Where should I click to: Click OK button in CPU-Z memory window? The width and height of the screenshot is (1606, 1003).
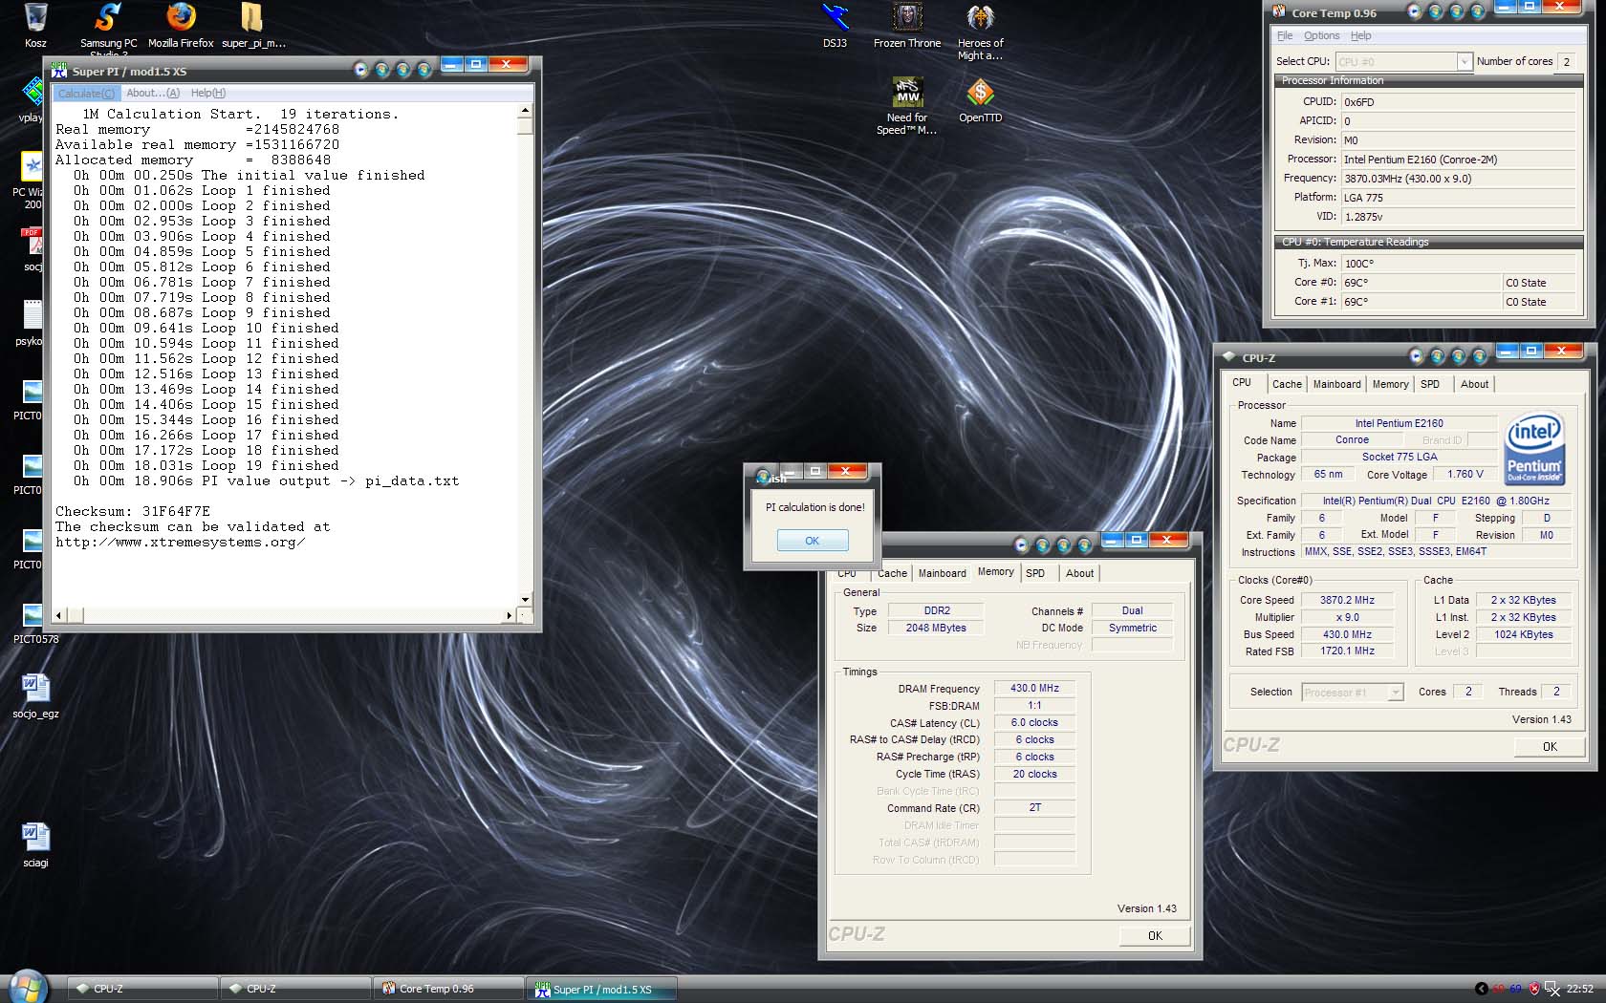pos(1155,936)
